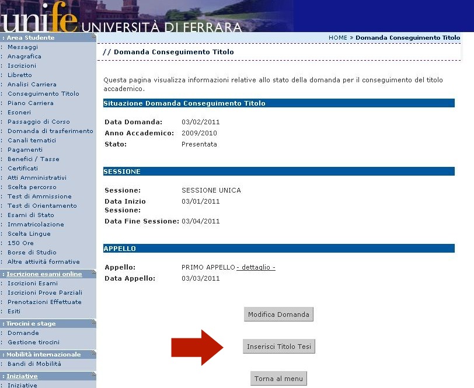View Prenotazioni Effettuate
The height and width of the screenshot is (388, 474).
click(44, 302)
